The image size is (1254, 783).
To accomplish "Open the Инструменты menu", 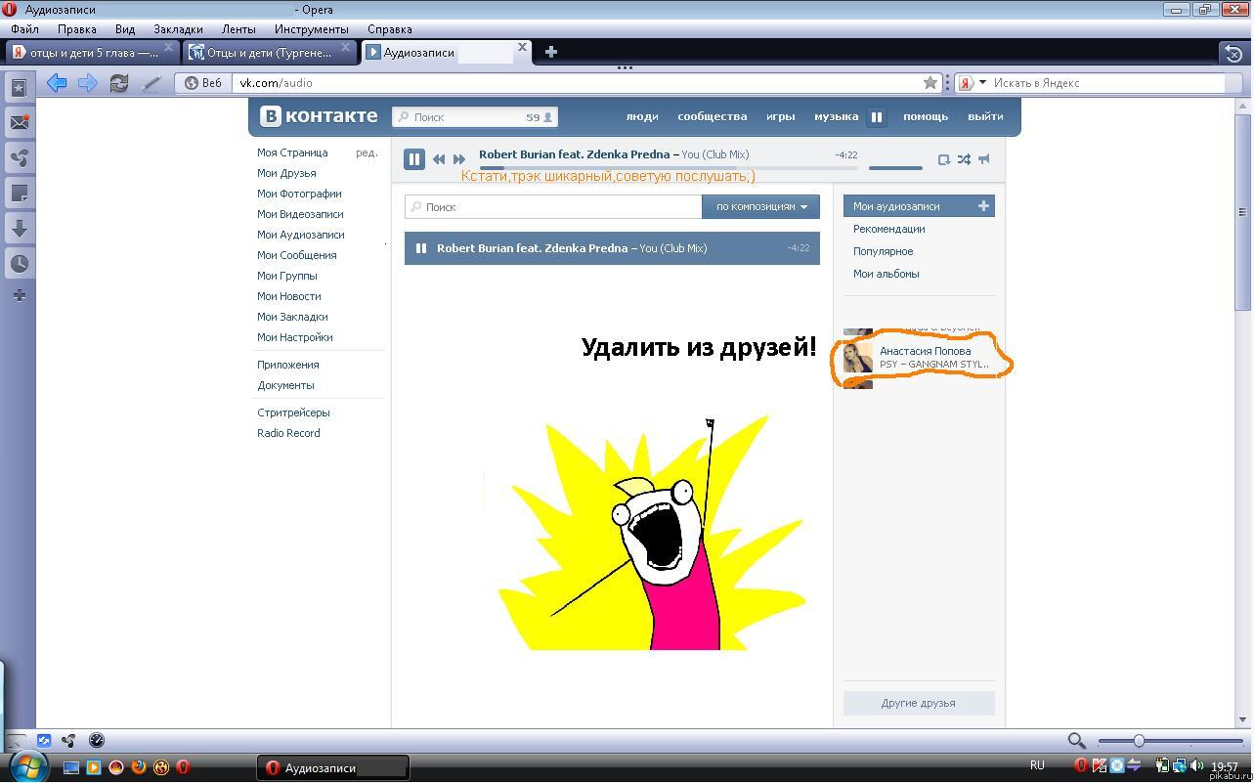I will [311, 29].
